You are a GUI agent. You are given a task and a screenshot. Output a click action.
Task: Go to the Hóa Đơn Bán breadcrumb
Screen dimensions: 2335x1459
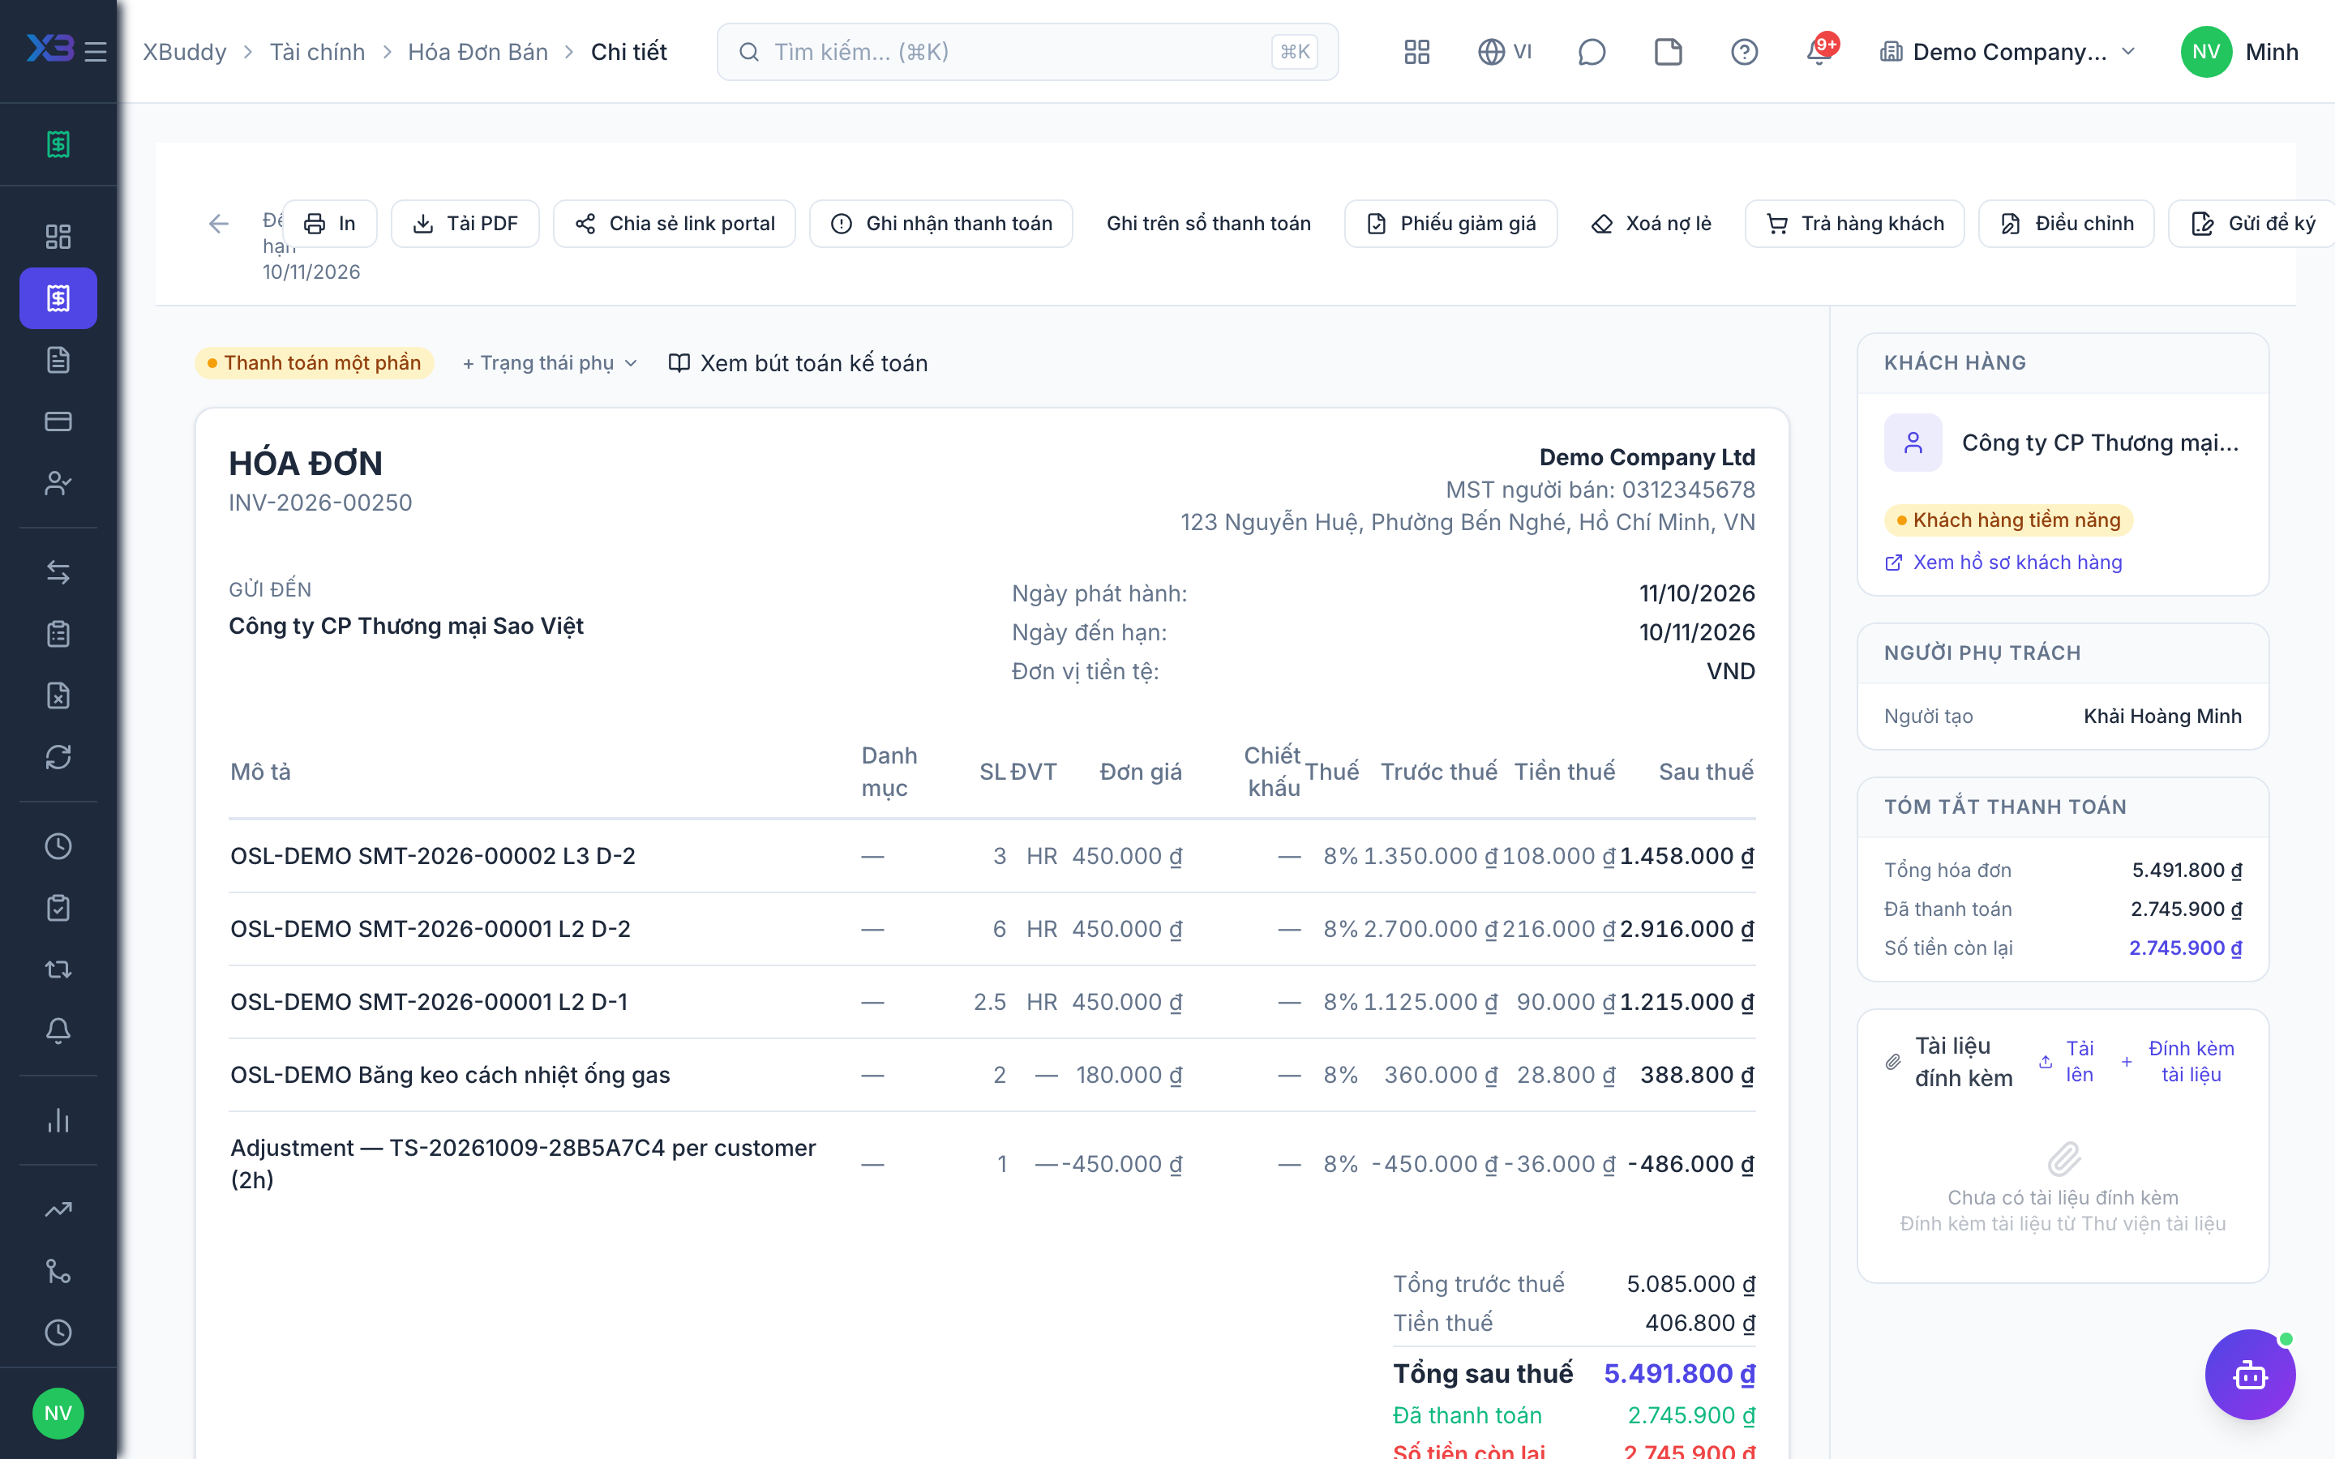click(478, 52)
